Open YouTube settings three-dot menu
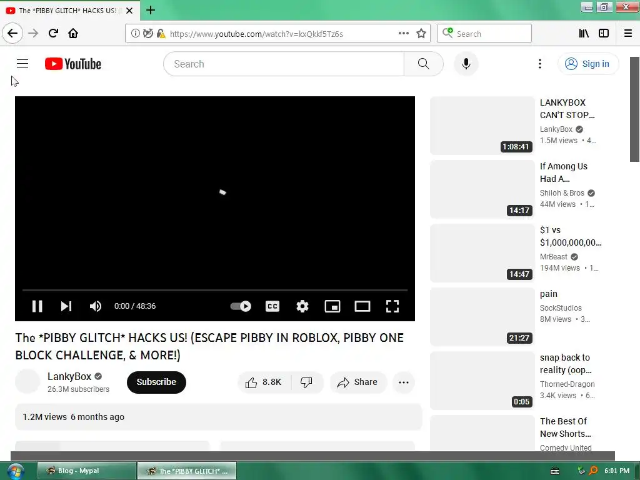The height and width of the screenshot is (480, 640). pos(539,64)
